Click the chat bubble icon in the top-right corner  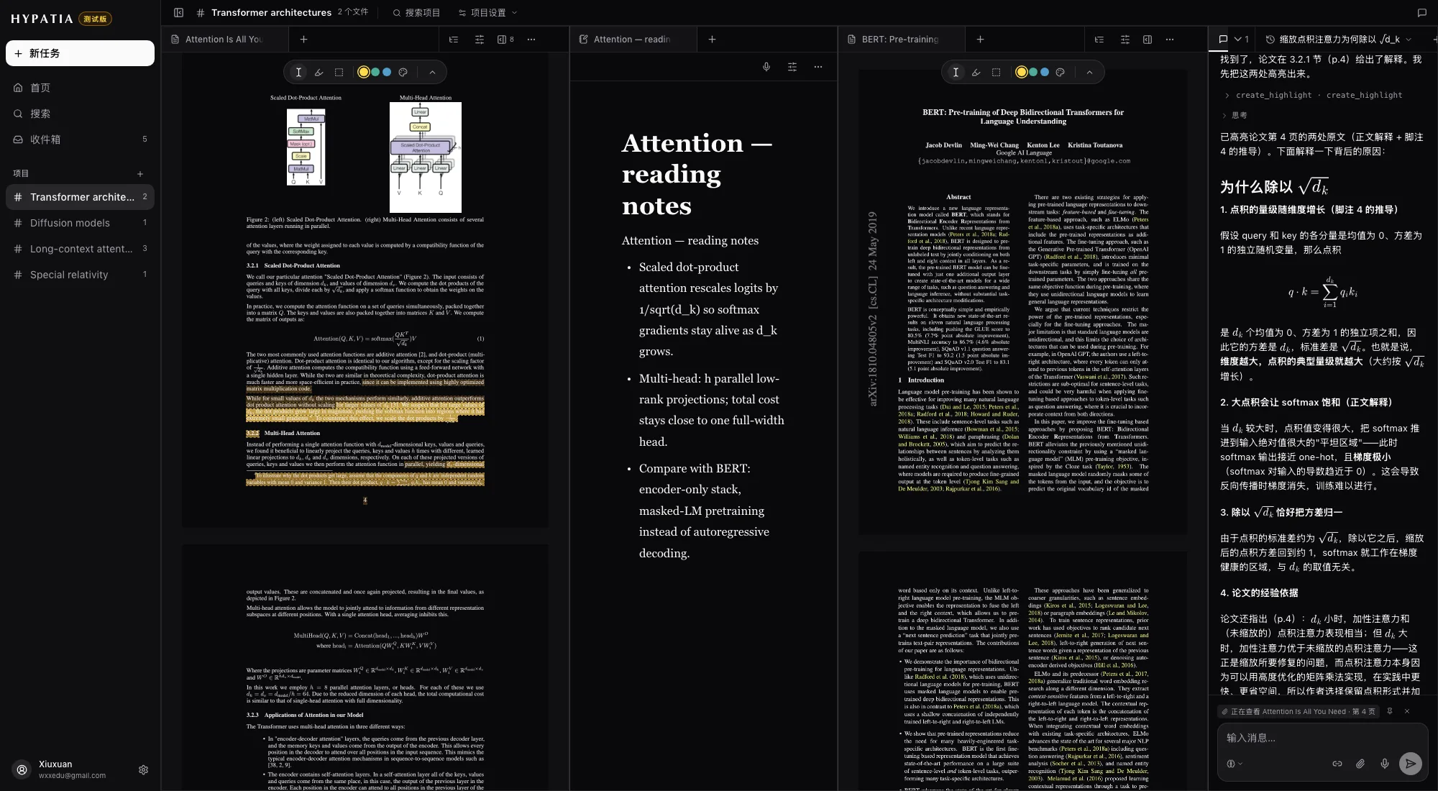pos(1421,12)
